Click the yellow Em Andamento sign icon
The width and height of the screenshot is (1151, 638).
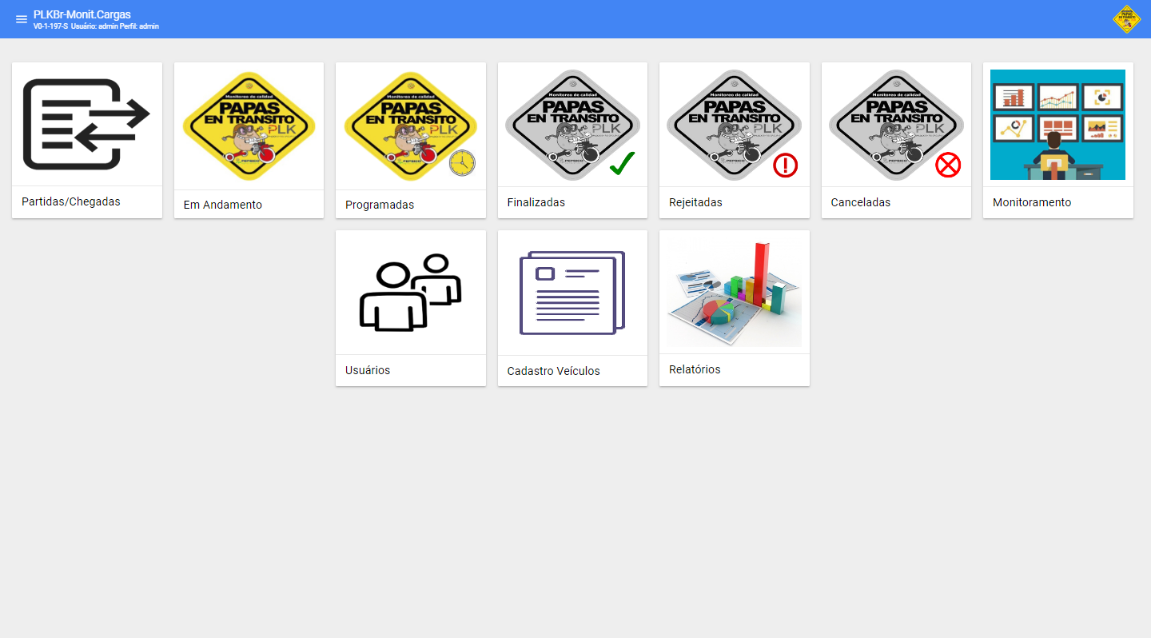[249, 126]
